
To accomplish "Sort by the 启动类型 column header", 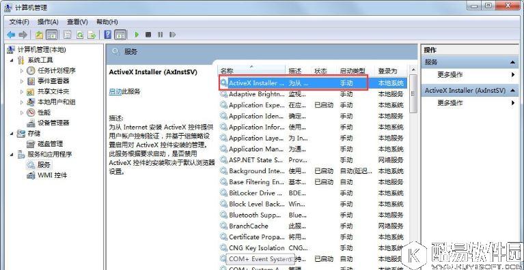I will click(356, 71).
